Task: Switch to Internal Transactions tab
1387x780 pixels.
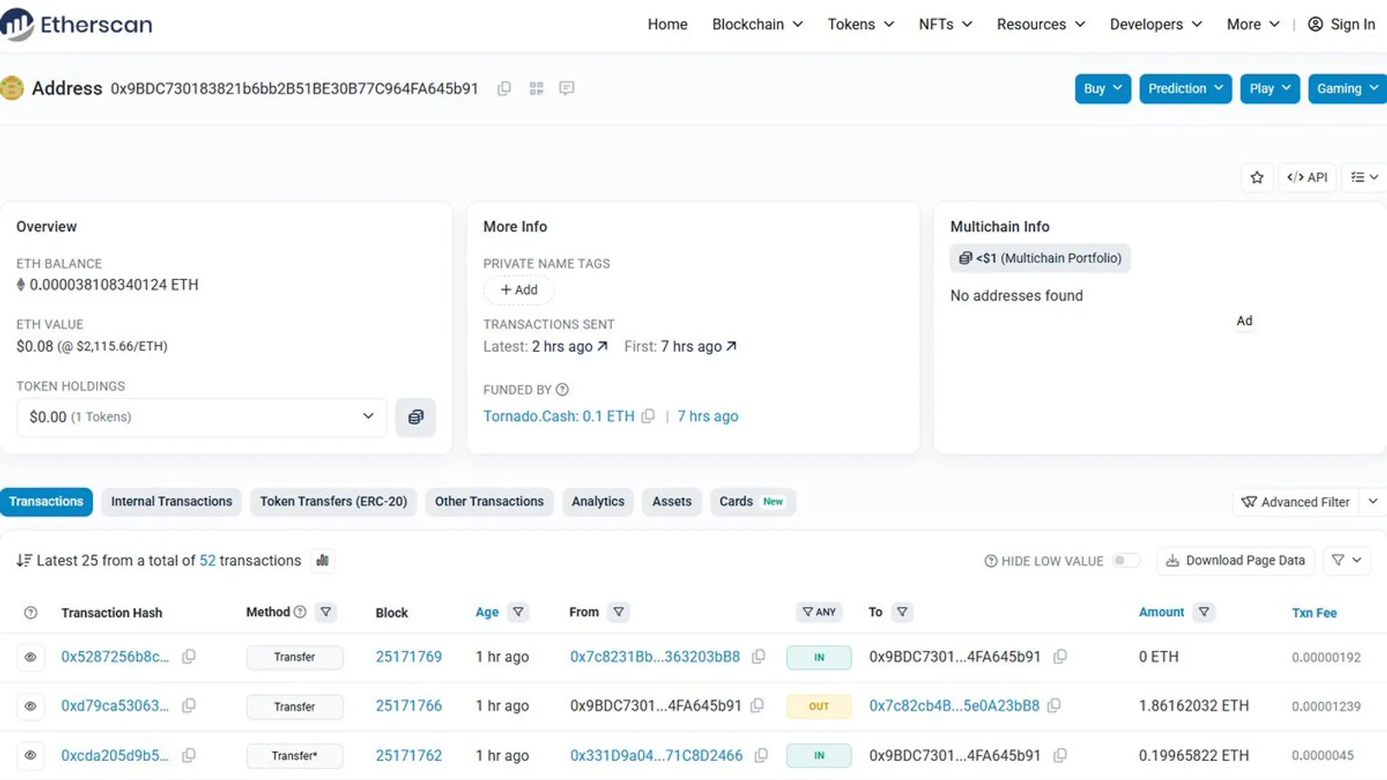Action: [x=172, y=502]
